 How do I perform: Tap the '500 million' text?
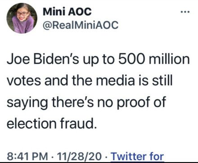click(x=154, y=59)
